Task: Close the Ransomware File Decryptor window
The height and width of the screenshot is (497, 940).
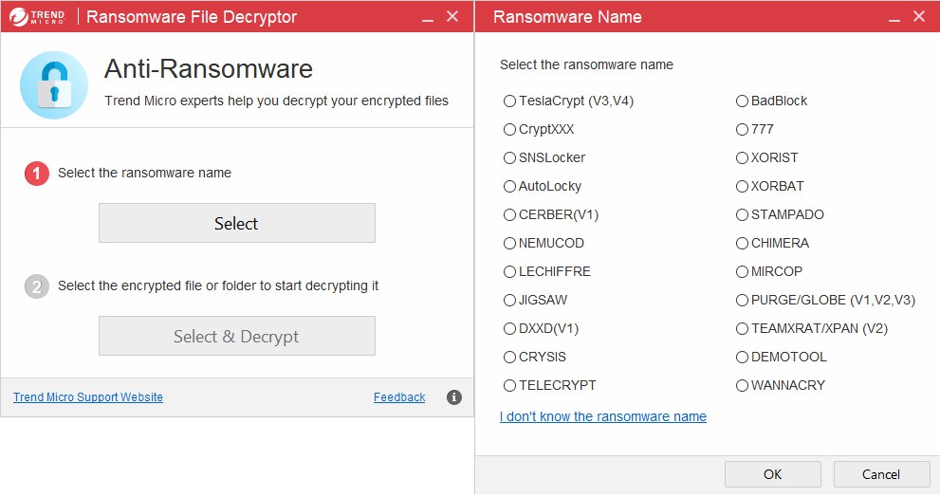Action: (452, 16)
